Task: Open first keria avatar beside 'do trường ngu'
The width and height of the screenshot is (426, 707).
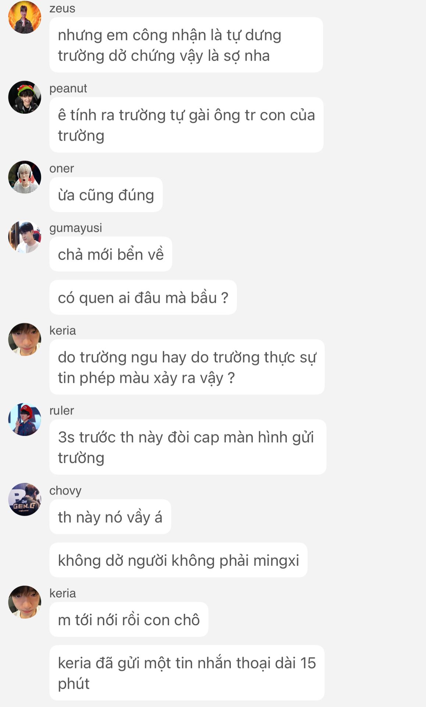Action: pos(25,340)
